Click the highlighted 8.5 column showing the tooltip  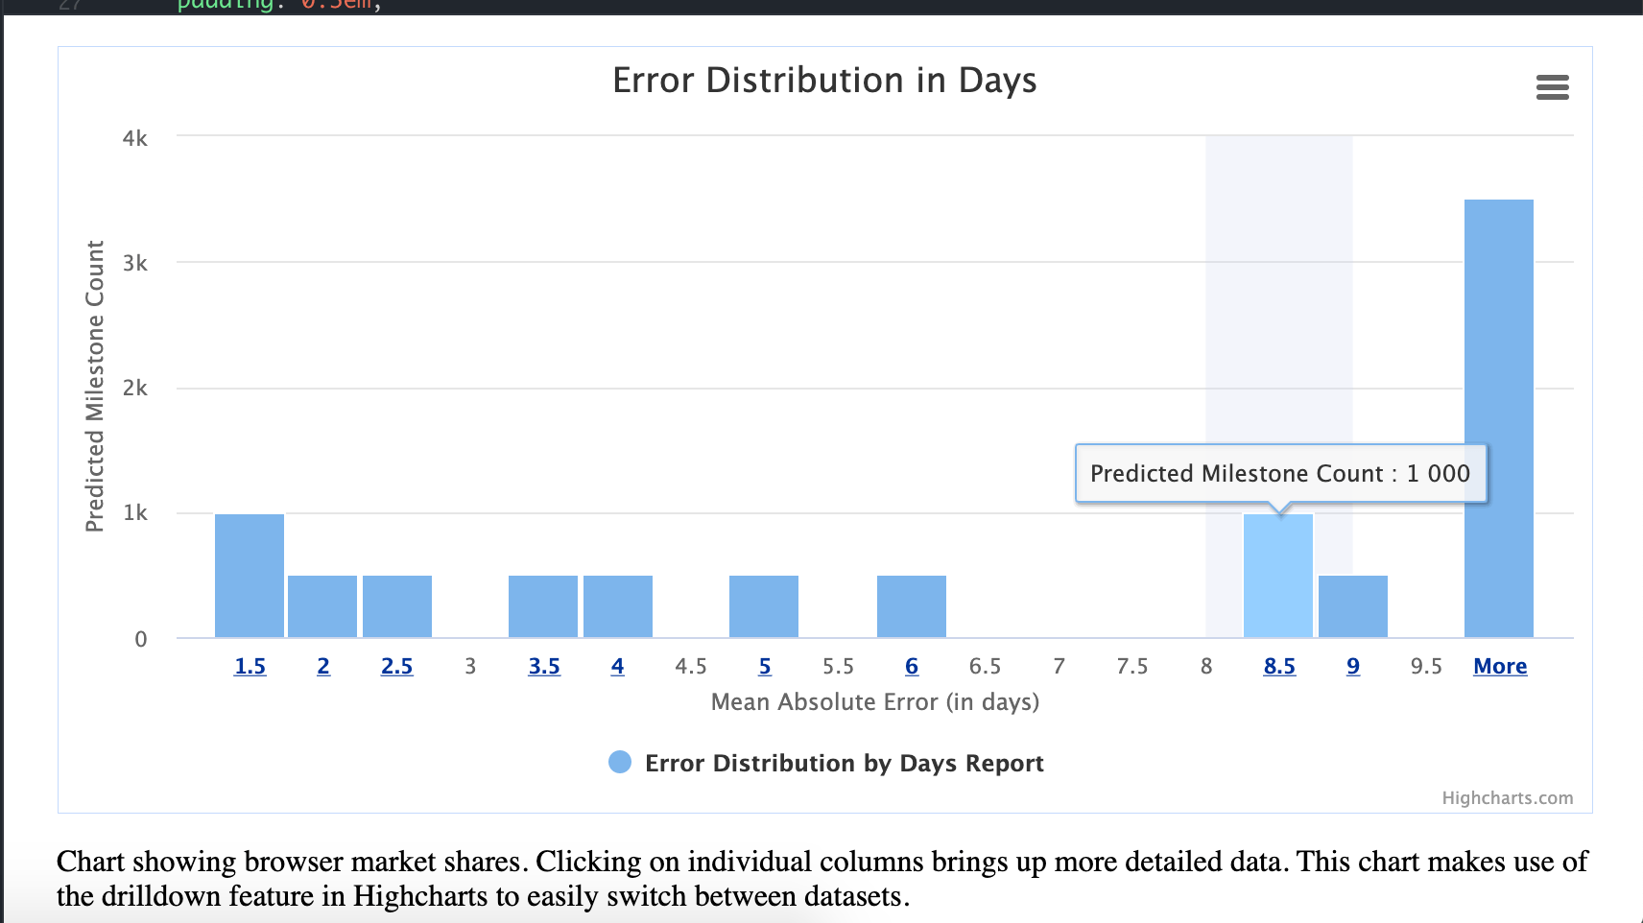[1279, 576]
